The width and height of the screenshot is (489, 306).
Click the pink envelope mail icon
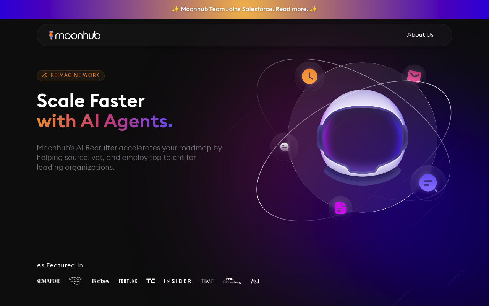coord(414,76)
